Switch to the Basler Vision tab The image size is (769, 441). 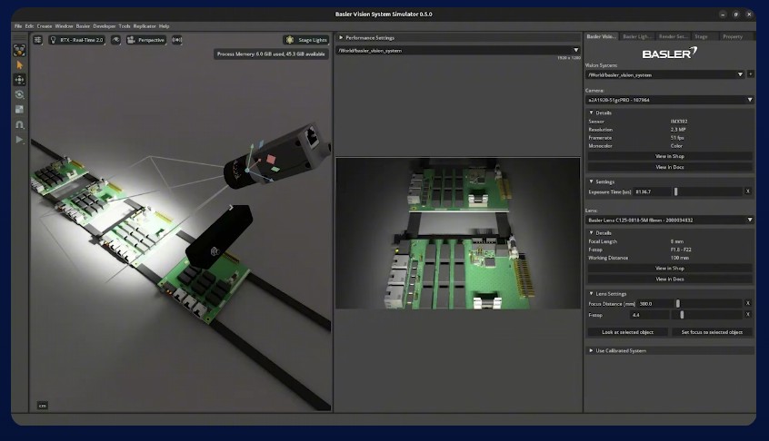pos(601,36)
